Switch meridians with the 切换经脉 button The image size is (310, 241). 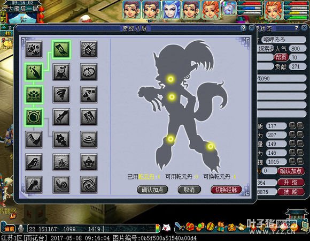coord(226,190)
